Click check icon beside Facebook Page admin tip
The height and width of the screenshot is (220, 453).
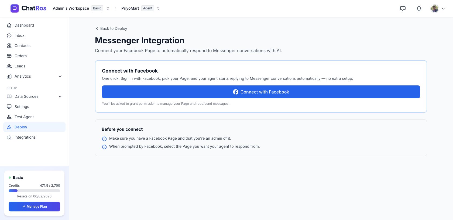point(104,139)
